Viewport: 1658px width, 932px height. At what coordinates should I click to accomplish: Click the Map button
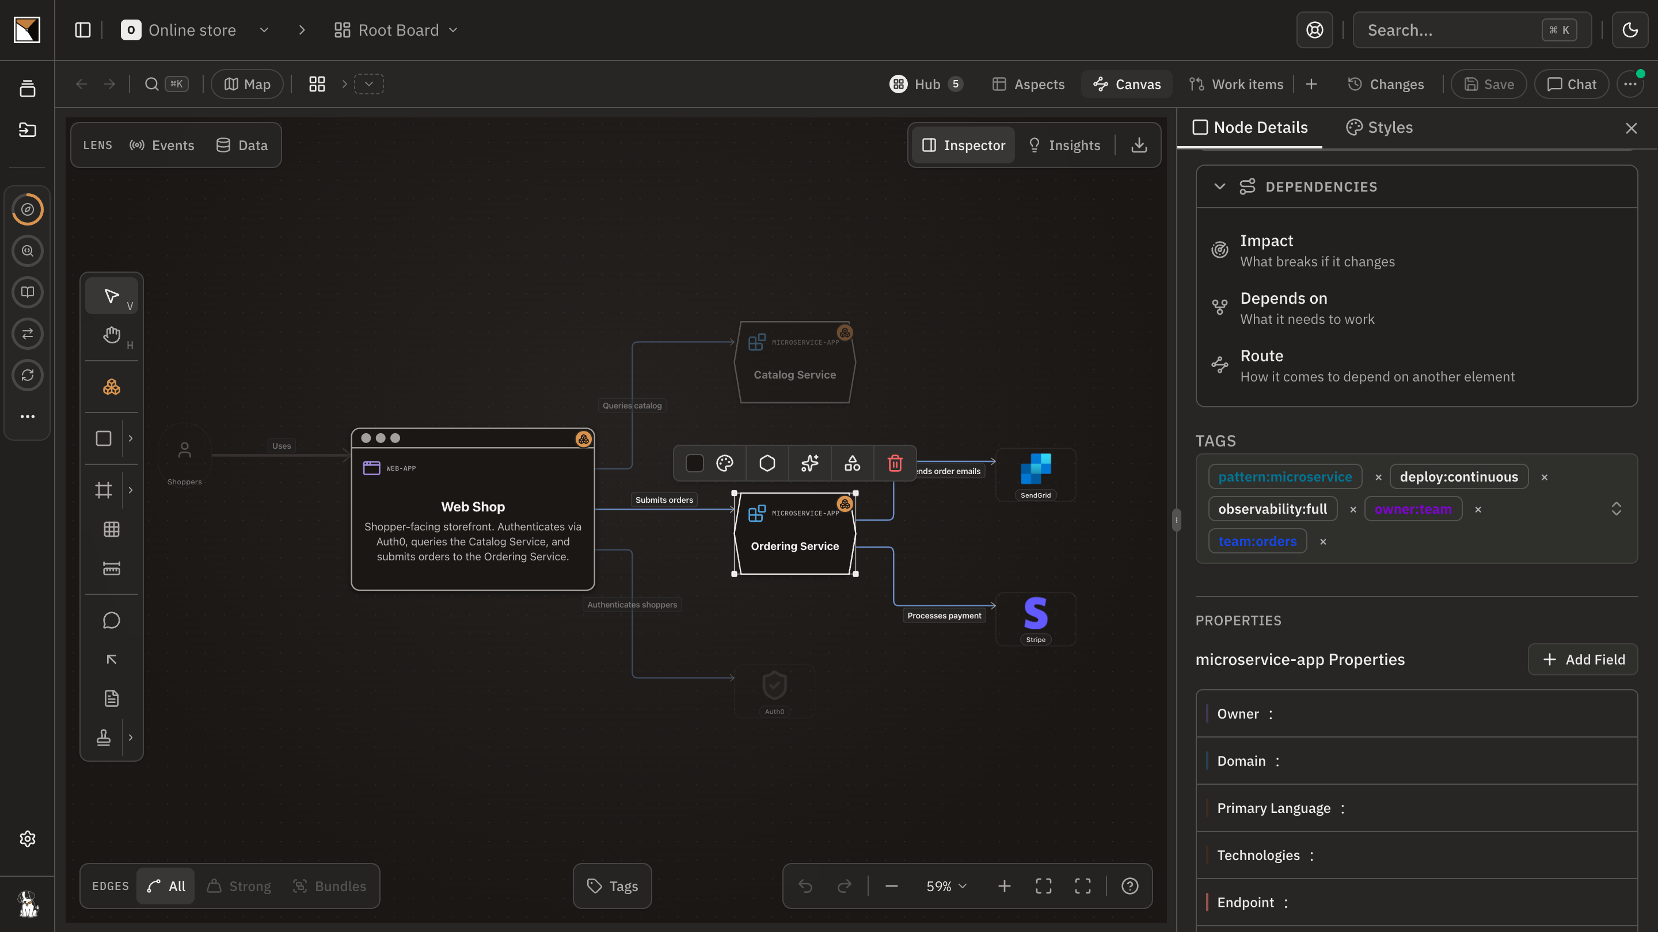(247, 84)
